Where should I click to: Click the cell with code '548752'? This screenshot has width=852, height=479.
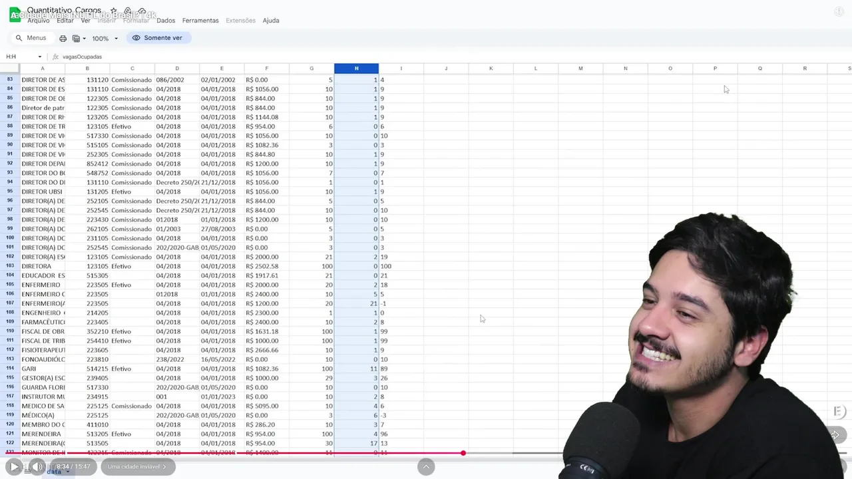(87, 173)
